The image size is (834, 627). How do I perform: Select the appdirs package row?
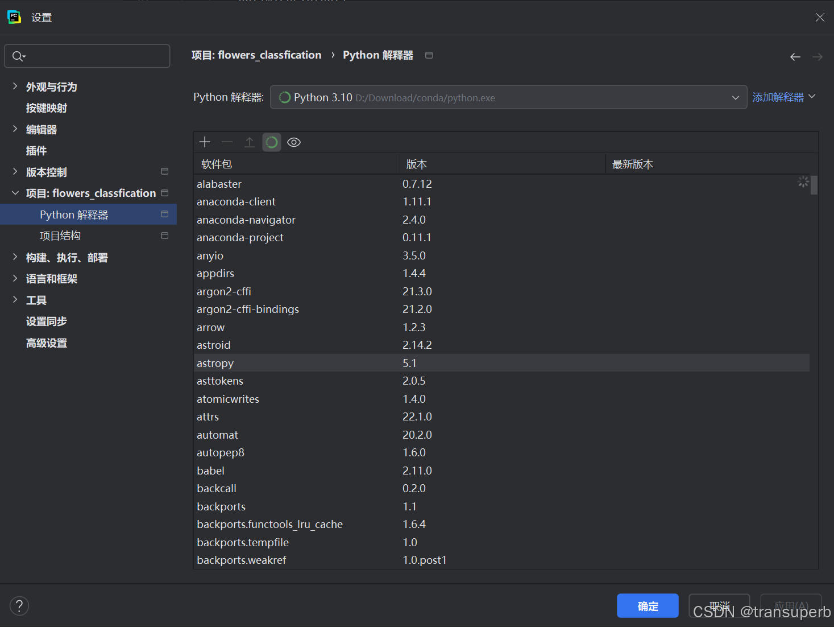501,273
